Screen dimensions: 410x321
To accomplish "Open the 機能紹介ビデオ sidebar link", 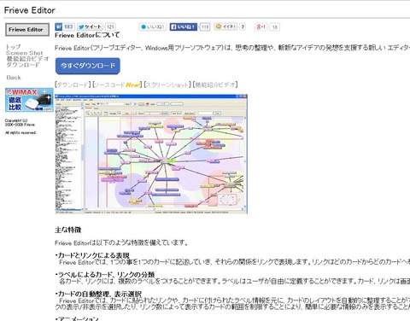I will (x=28, y=59).
